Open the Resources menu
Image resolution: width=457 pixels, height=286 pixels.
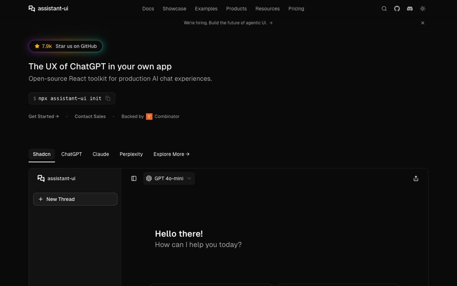coord(267,9)
